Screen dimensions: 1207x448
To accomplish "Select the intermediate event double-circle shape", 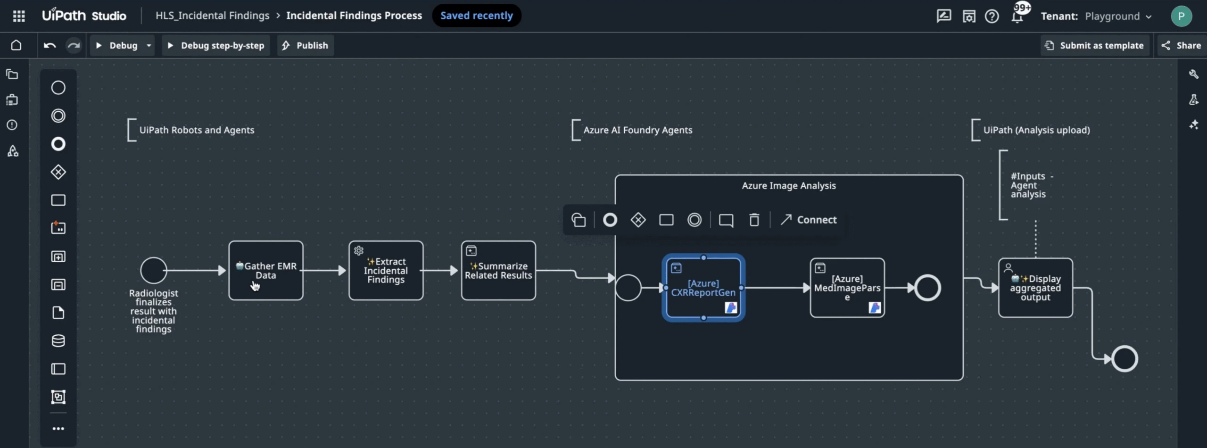I will (x=58, y=116).
